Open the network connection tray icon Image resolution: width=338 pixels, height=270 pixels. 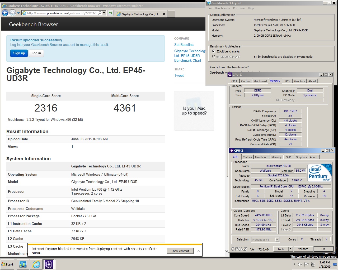tap(313, 264)
